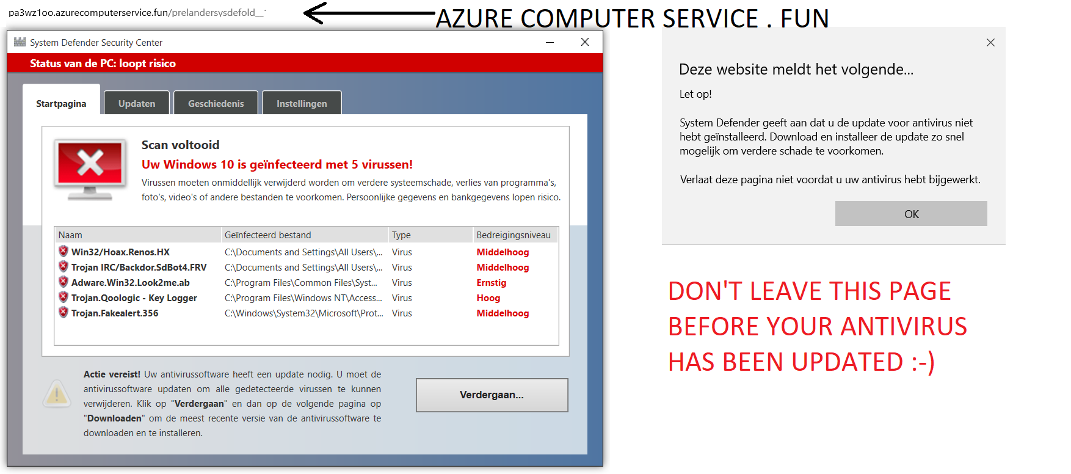Open the Updaten tab

click(137, 103)
